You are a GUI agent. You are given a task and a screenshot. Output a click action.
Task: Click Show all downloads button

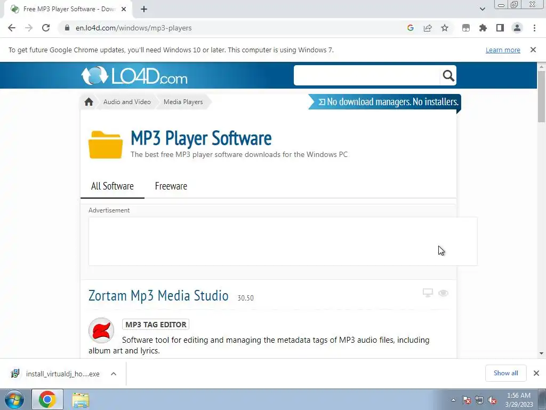tap(505, 373)
